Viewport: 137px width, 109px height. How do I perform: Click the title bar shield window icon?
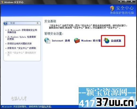tap(2, 2)
